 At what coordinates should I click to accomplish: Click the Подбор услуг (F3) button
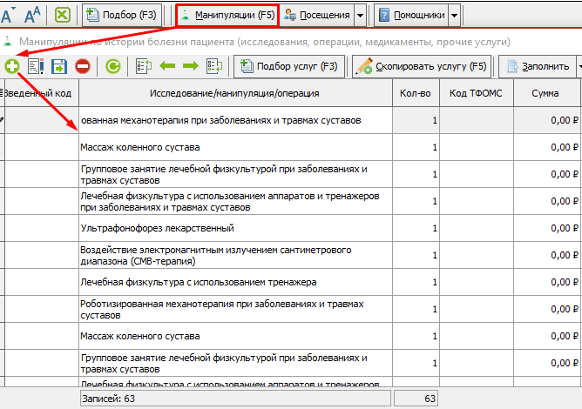[290, 65]
